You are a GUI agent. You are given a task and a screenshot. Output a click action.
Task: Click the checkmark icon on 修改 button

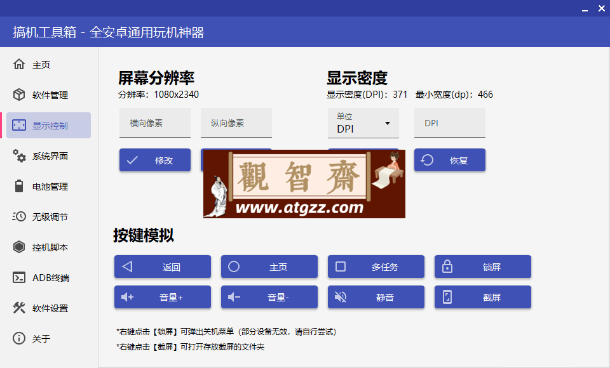click(x=132, y=160)
